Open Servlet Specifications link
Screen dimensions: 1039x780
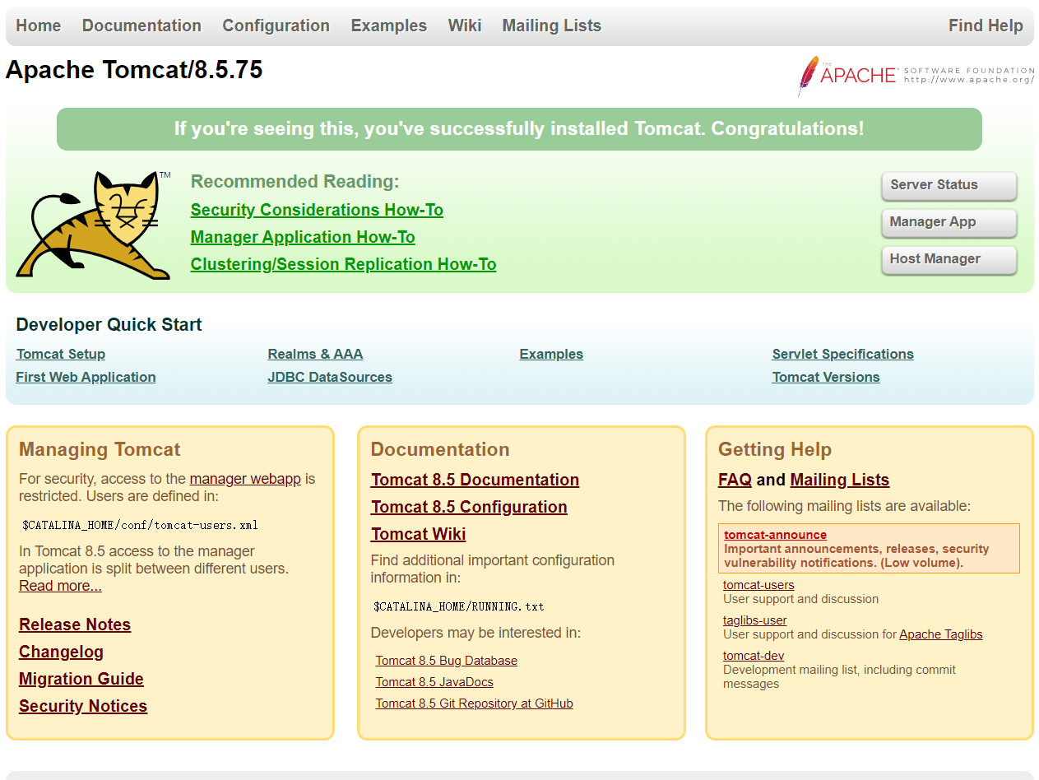point(842,354)
